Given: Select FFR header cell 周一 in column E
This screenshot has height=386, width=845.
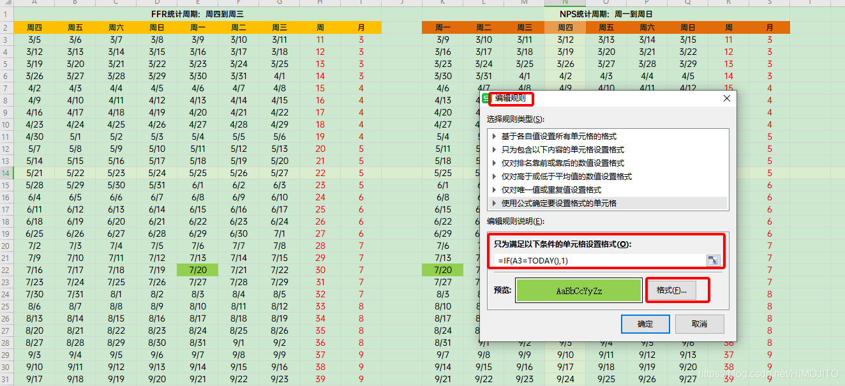Looking at the screenshot, I should (198, 27).
